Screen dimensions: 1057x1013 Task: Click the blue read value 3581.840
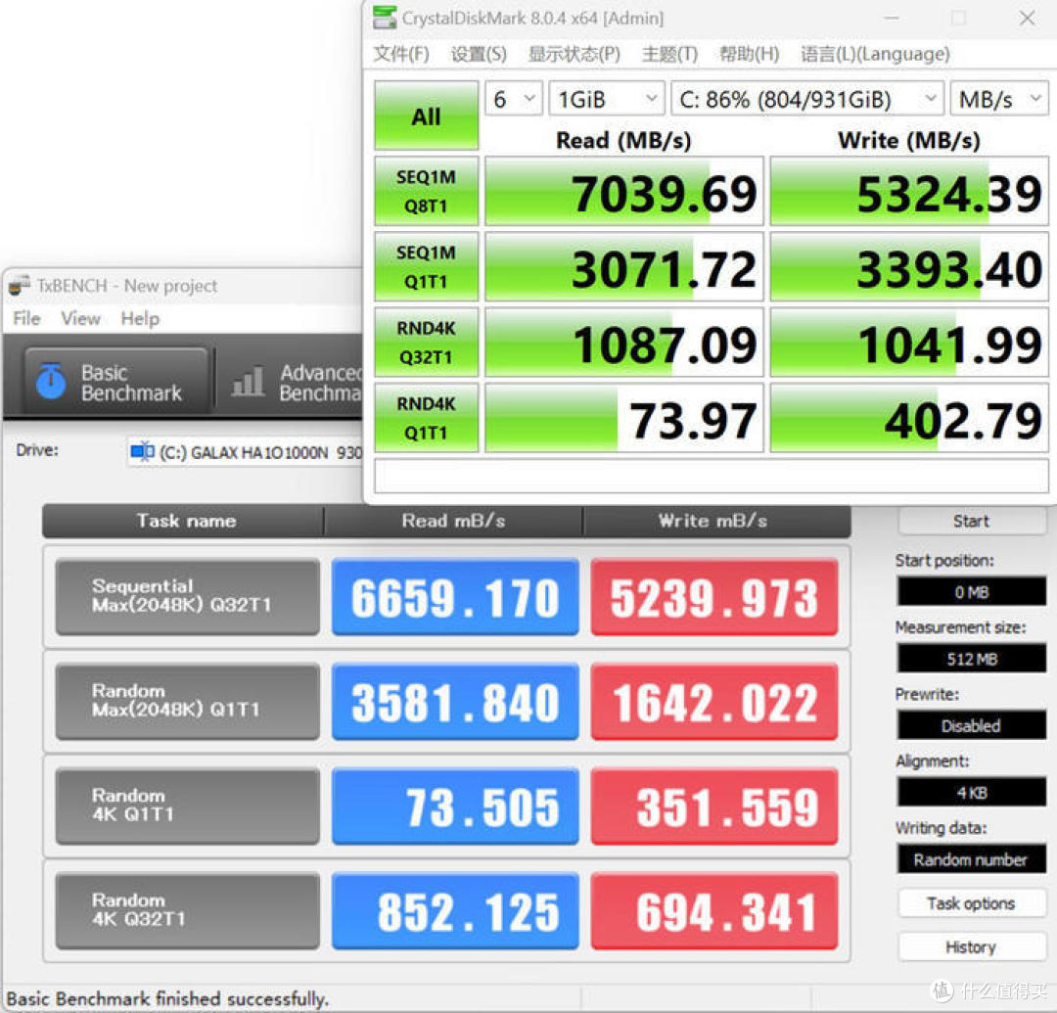pos(455,701)
